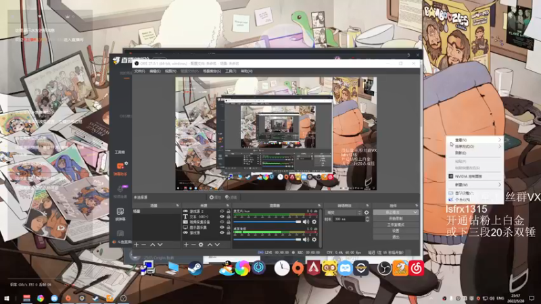Viewport: 541px width, 304px height.
Task: Move source up in the Sources panel
Action: point(210,245)
